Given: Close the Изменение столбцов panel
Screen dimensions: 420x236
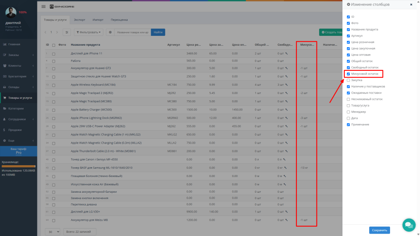Looking at the screenshot, I should pos(411,5).
